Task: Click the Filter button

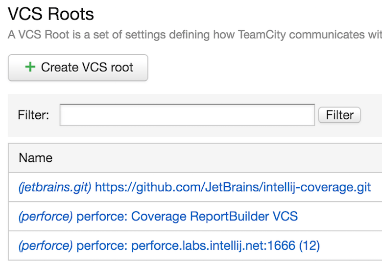Action: coord(339,115)
